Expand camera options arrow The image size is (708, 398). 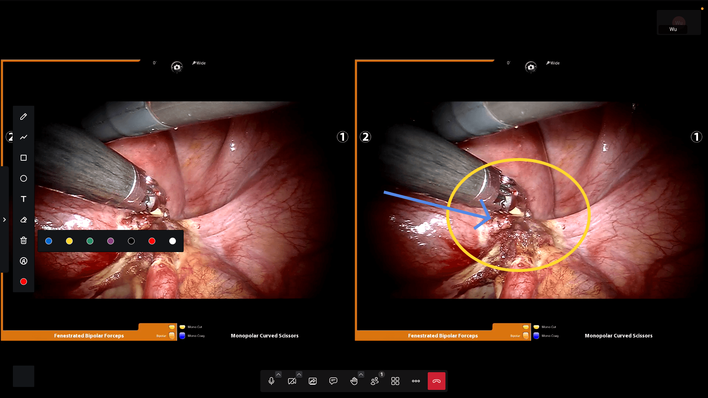(x=299, y=374)
